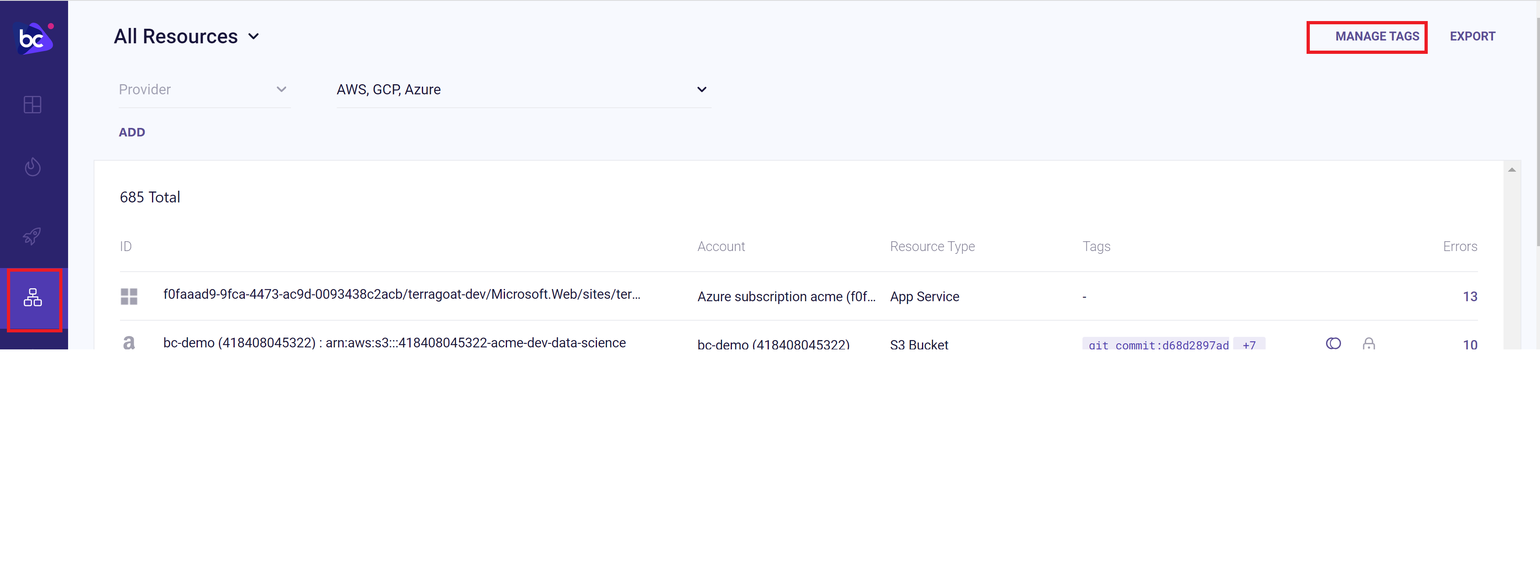Screen dimensions: 1540x583
Task: Open the rocket icon in sidebar
Action: [32, 236]
